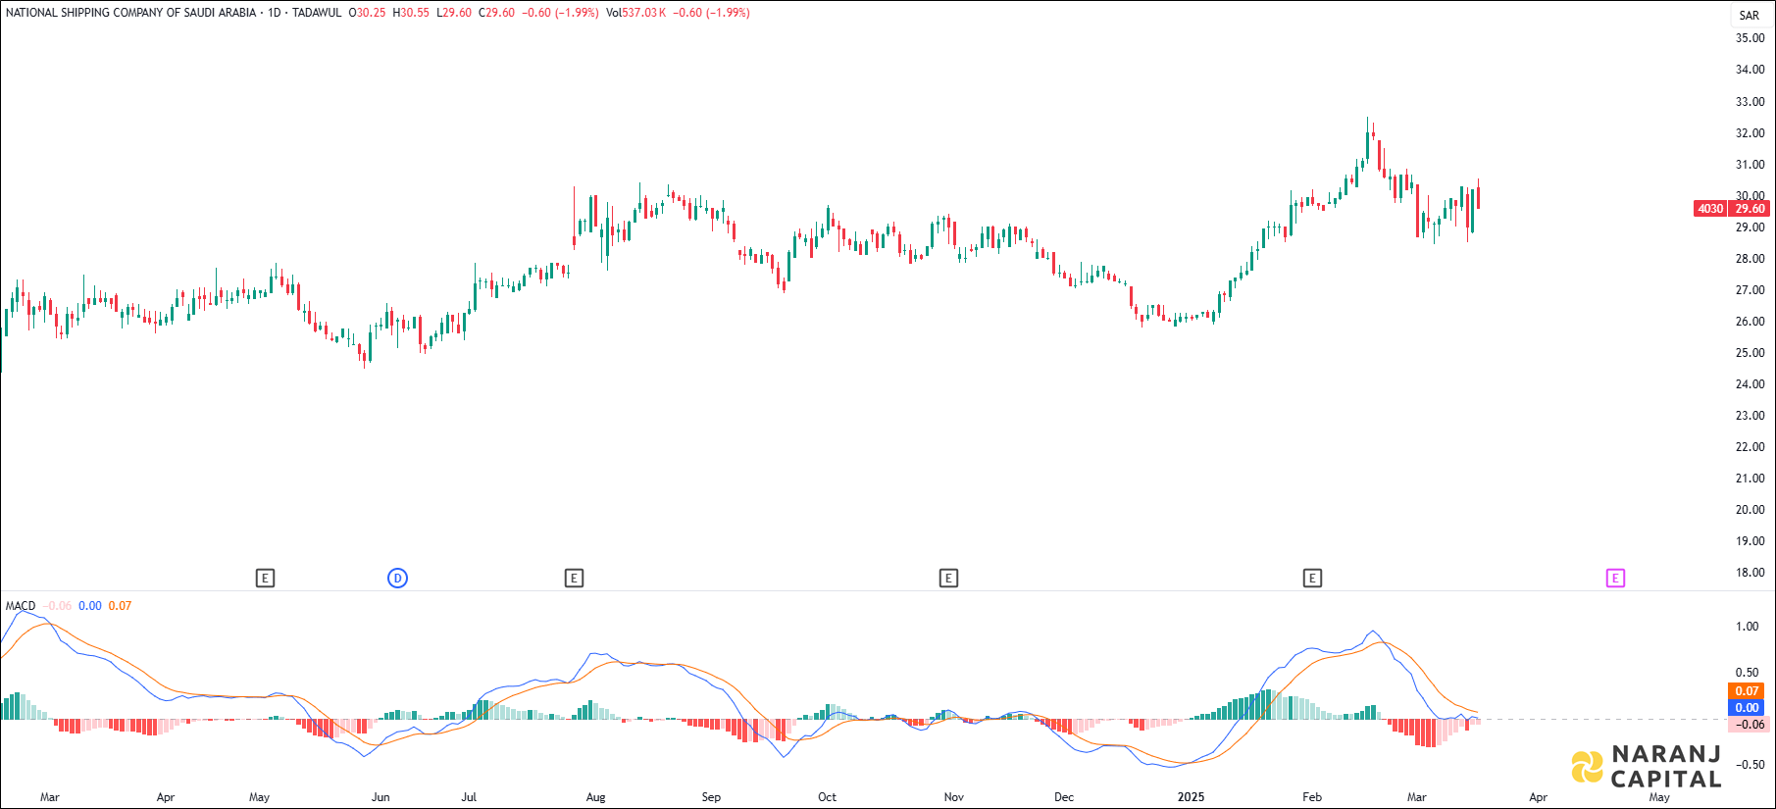Screen dimensions: 1776x809
Task: Click the 26.00 price scale label
Action: tap(1750, 322)
